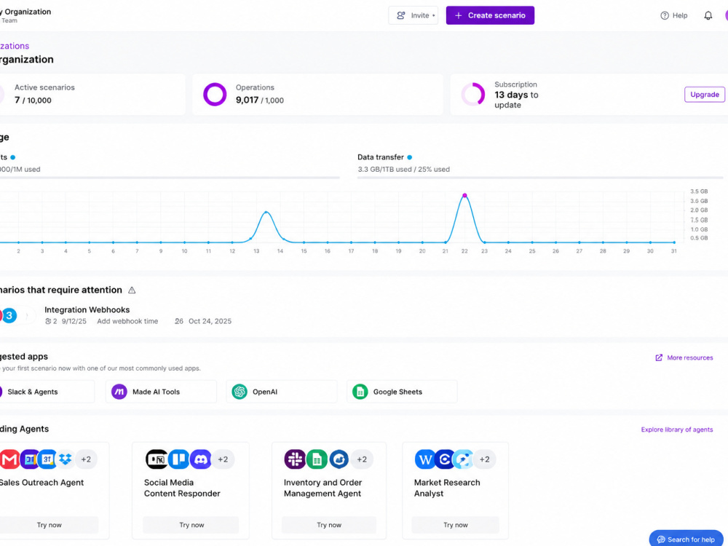Click the 9,017 operations count
Screen dimensions: 728x546
pyautogui.click(x=247, y=100)
